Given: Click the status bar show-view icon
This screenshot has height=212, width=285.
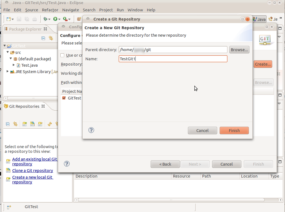Looking at the screenshot, I should pyautogui.click(x=9, y=207).
